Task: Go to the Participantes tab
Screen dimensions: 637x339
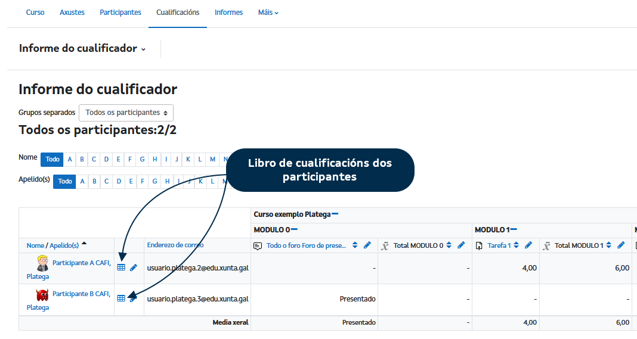Action: tap(120, 13)
